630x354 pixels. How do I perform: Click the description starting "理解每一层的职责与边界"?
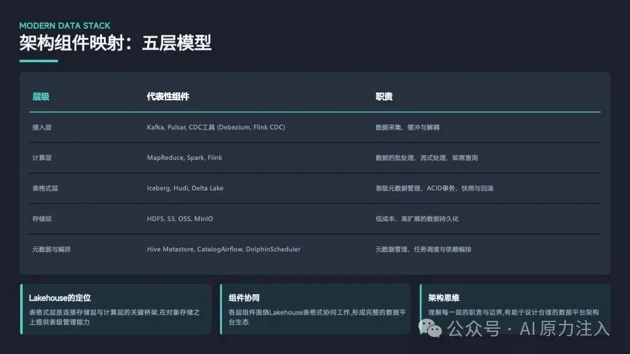(514, 312)
